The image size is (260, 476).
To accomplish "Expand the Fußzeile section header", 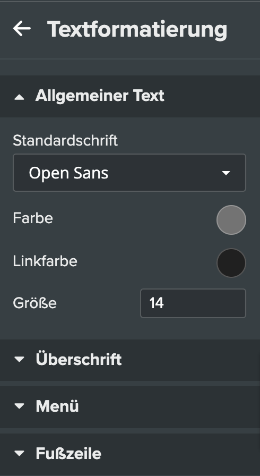I will click(130, 454).
